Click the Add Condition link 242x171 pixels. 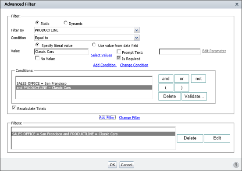(x=104, y=65)
